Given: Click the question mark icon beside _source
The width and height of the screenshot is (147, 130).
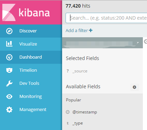Looking at the screenshot, I should 68,71.
